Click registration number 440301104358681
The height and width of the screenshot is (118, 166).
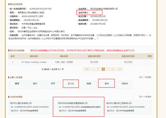click(137, 107)
